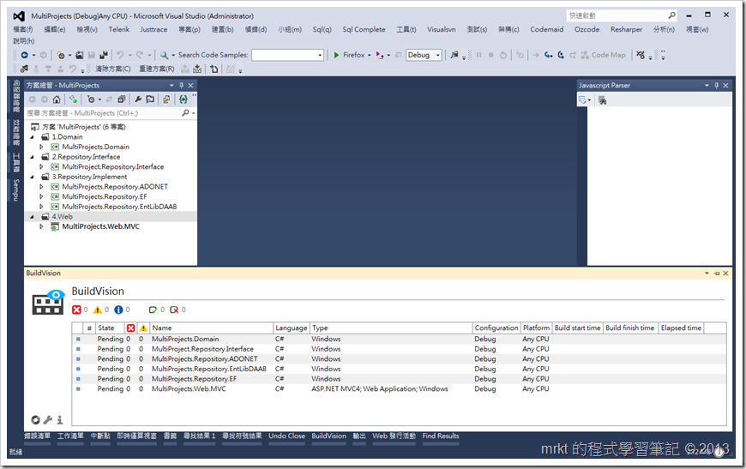Switch to the BuildVision bottom tab
Screen dimensions: 746x469
click(328, 436)
